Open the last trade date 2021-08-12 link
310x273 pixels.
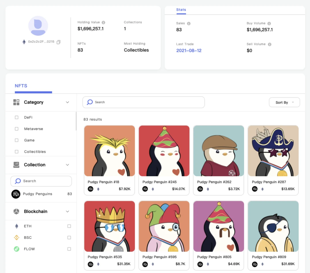pos(189,51)
